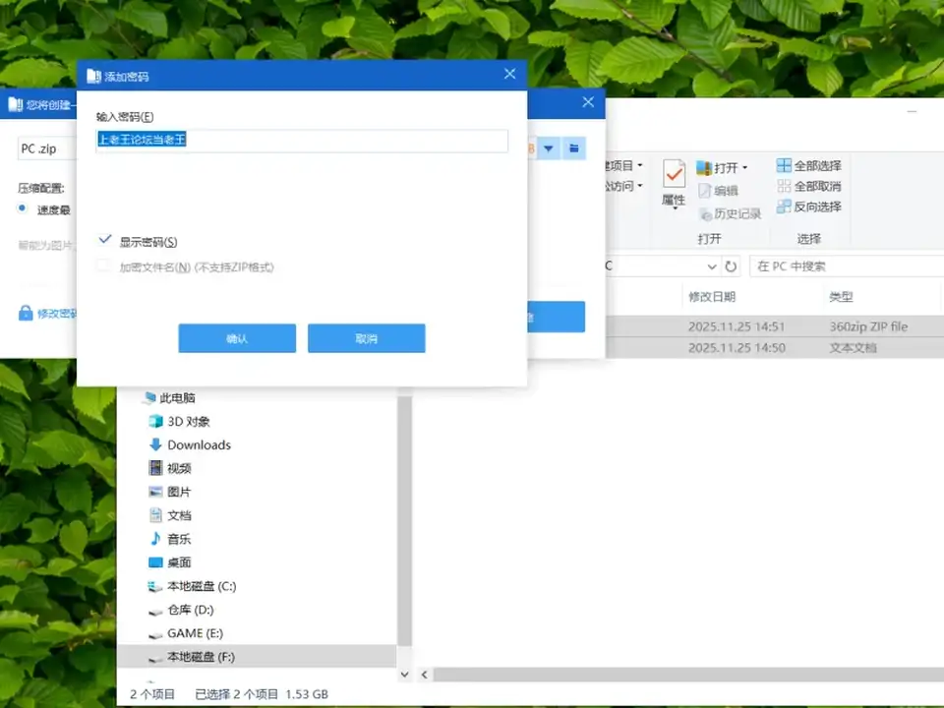This screenshot has height=708, width=944.
Task: Click 反向选择 (Invert selection) in ribbon
Action: pyautogui.click(x=808, y=206)
